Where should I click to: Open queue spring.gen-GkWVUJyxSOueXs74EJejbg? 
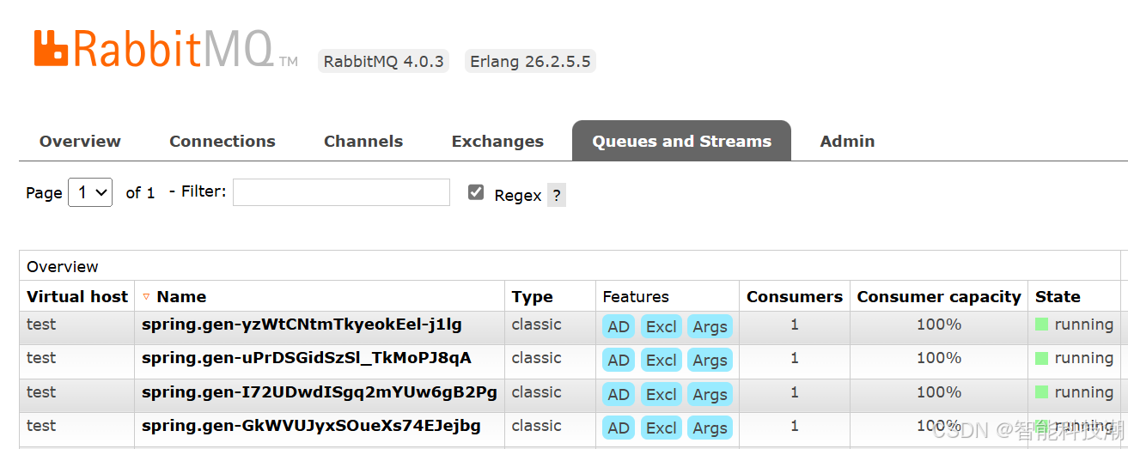tap(311, 426)
